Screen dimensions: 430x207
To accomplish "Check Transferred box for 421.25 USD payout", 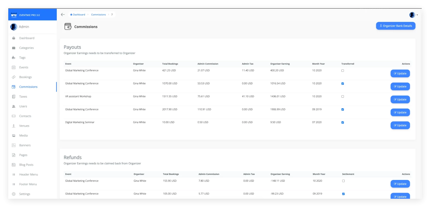I will coord(343,71).
